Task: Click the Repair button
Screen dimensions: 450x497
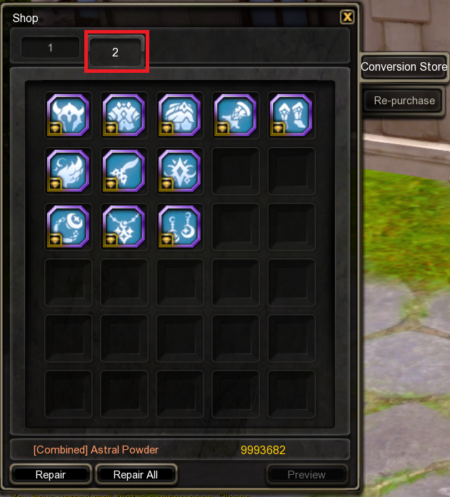Action: pos(51,474)
